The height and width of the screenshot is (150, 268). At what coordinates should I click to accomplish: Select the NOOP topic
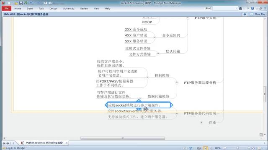coord(147,22)
